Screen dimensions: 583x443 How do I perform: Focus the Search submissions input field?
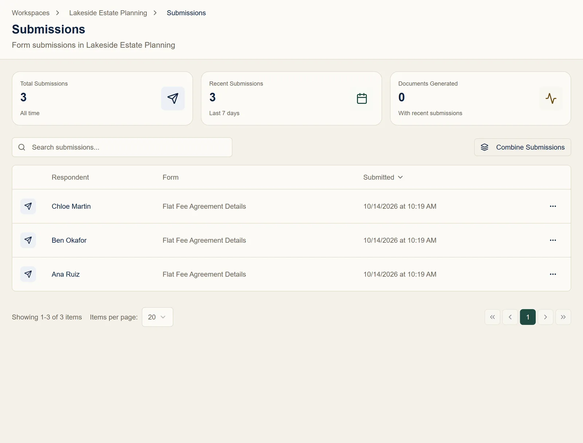122,147
